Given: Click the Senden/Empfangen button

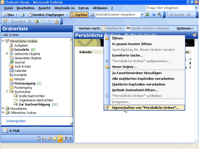Looking at the screenshot, I should (x=46, y=15).
